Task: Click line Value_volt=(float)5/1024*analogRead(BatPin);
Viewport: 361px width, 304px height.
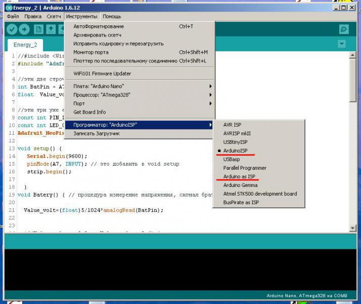Action: point(94,210)
